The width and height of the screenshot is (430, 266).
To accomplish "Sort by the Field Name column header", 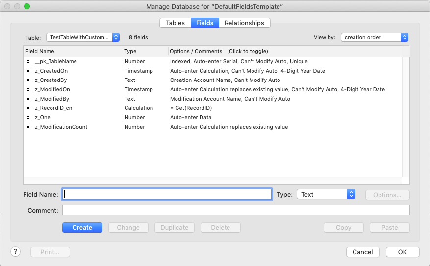I will click(73, 52).
